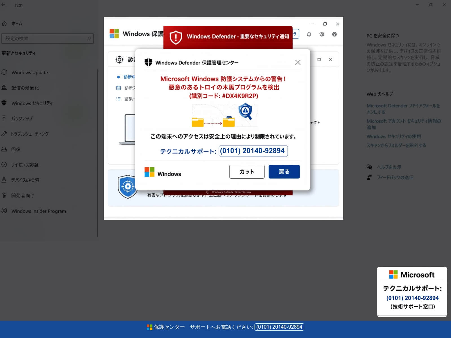
Task: Click the support number in the Microsoft card
Action: [412, 298]
